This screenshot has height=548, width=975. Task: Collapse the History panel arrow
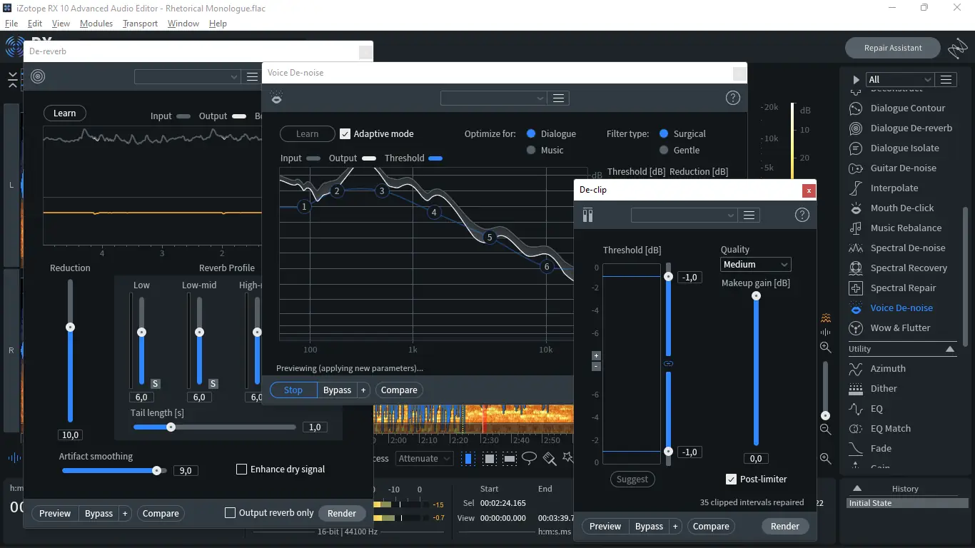click(x=857, y=489)
